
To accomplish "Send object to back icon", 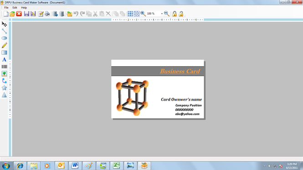I will coord(123,14).
